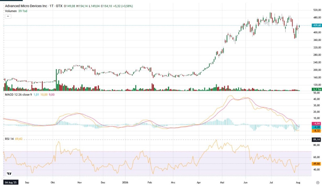Click the Apr label on time axis

[x=199, y=183]
